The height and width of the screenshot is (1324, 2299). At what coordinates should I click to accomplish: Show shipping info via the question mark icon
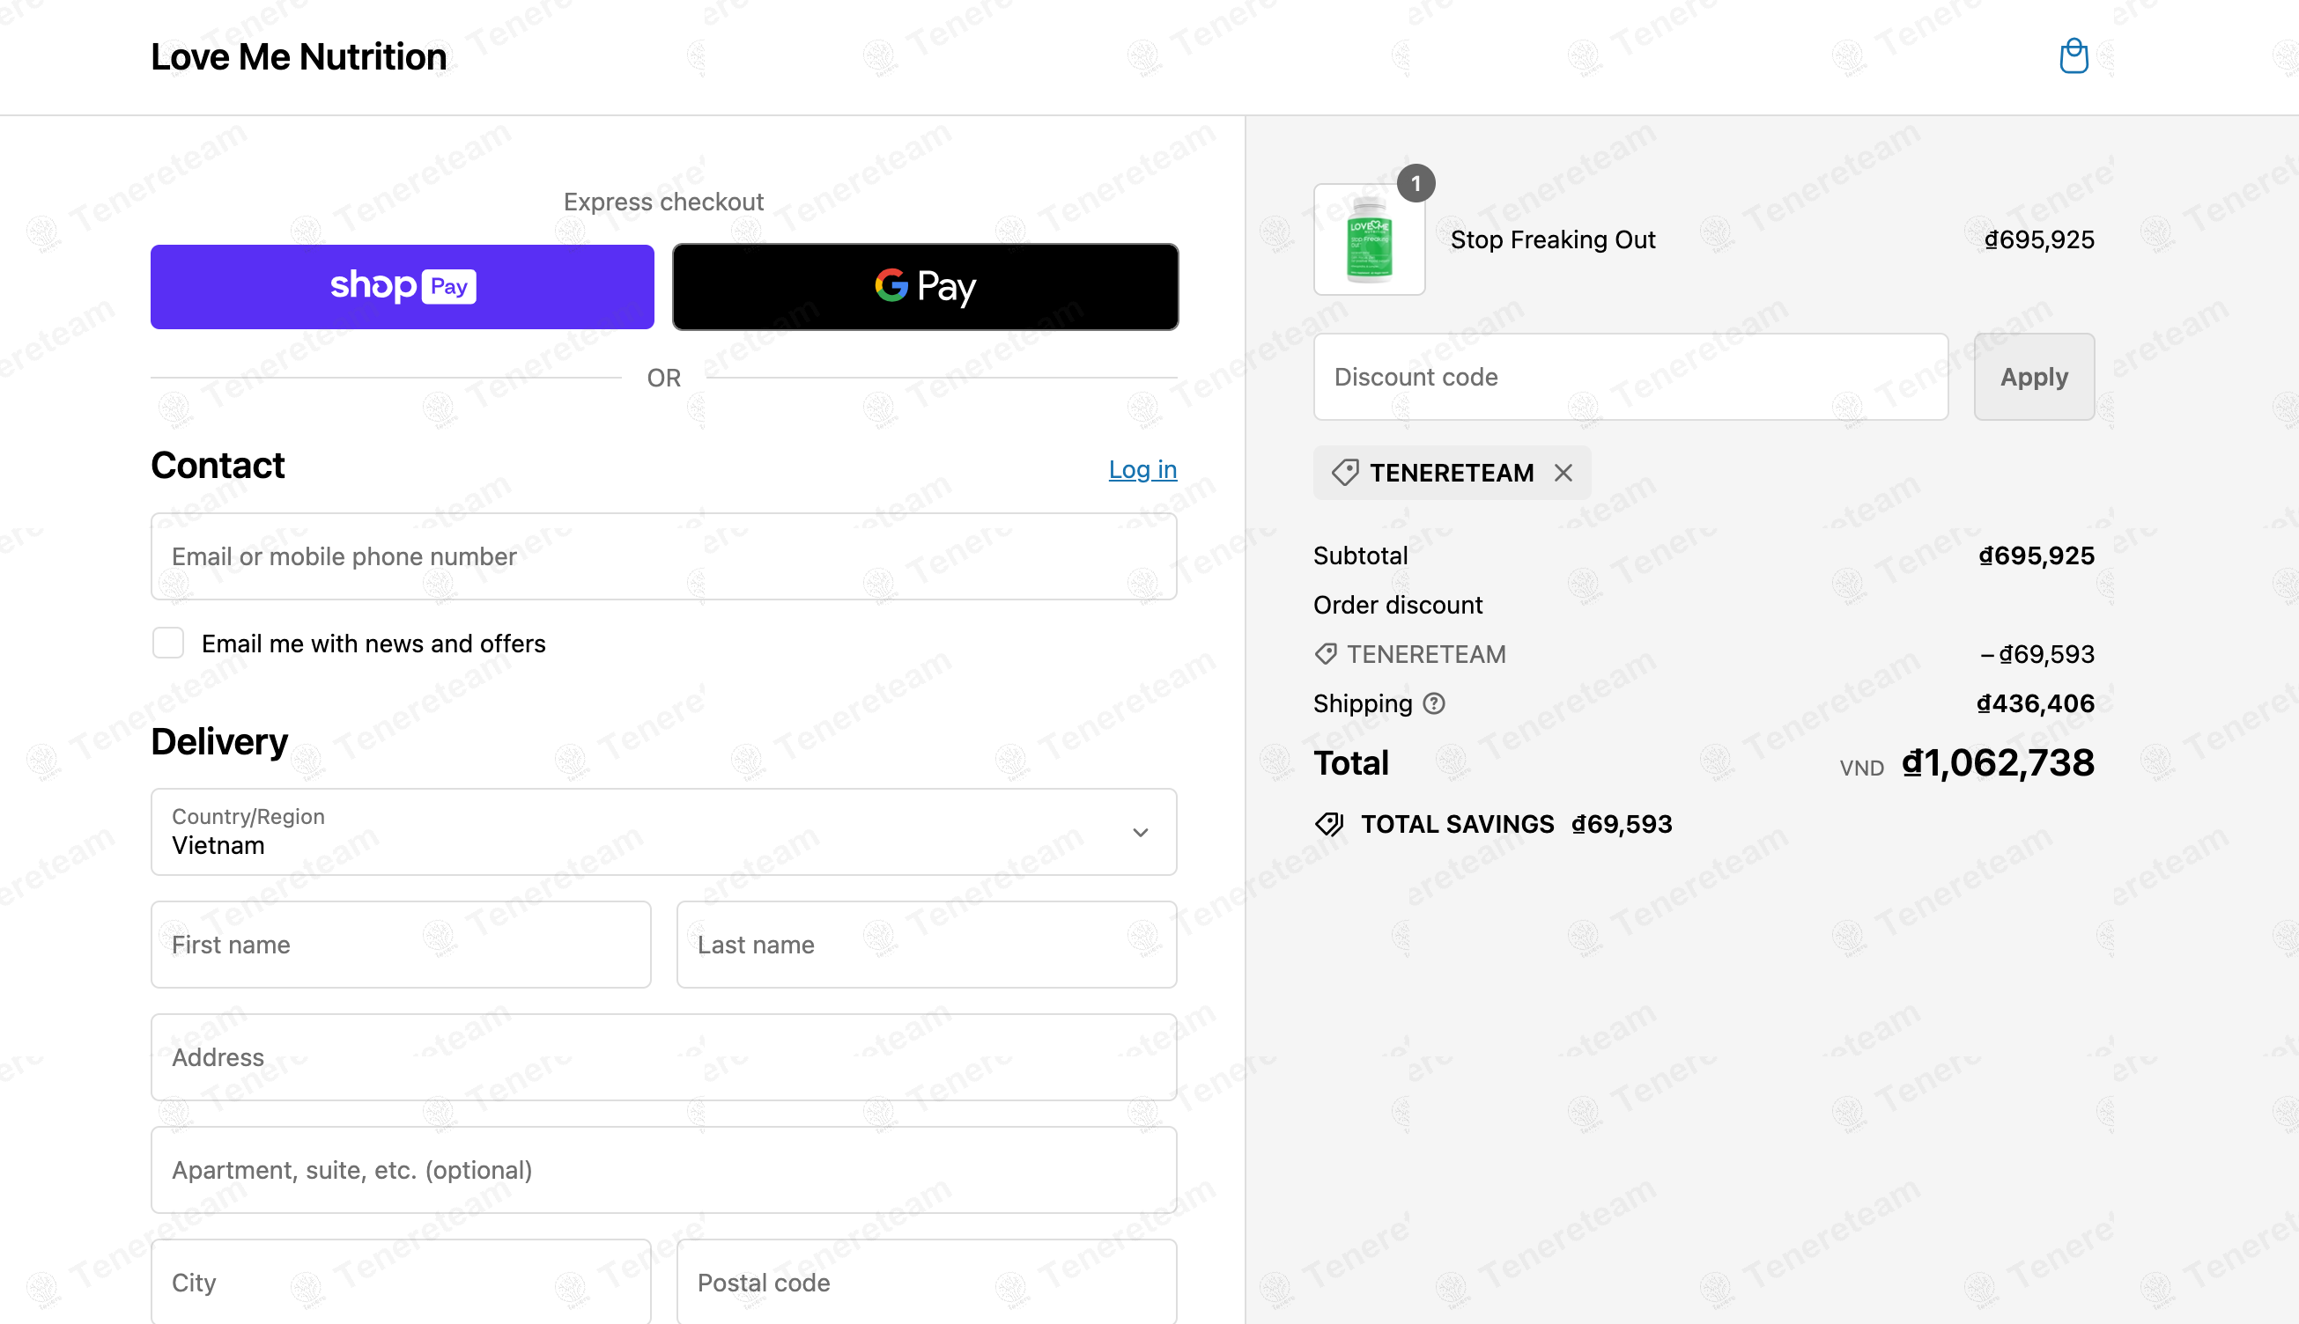coord(1434,704)
